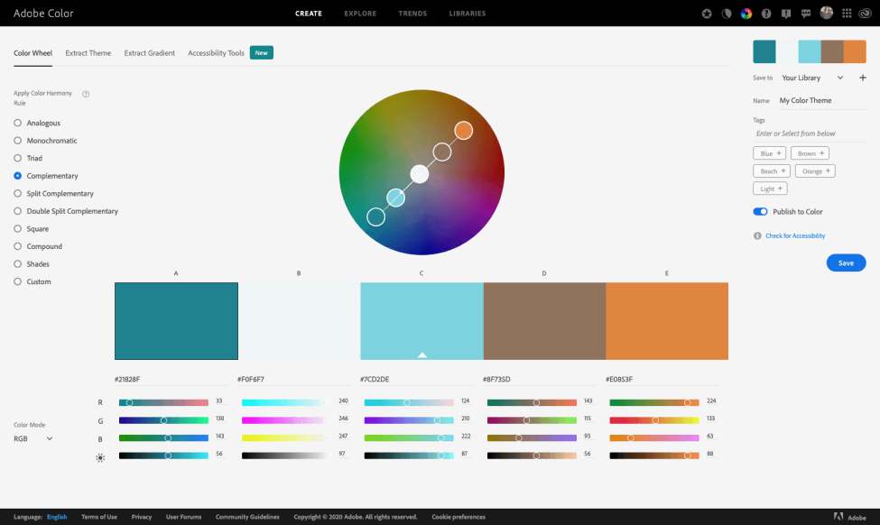
Task: Select the Custom harmony rule
Action: click(32, 281)
